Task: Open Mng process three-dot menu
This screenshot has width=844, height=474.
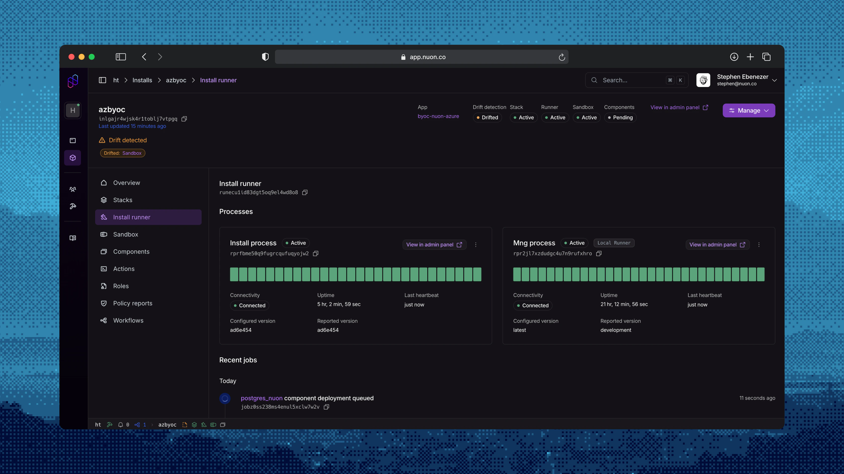Action: [x=759, y=245]
